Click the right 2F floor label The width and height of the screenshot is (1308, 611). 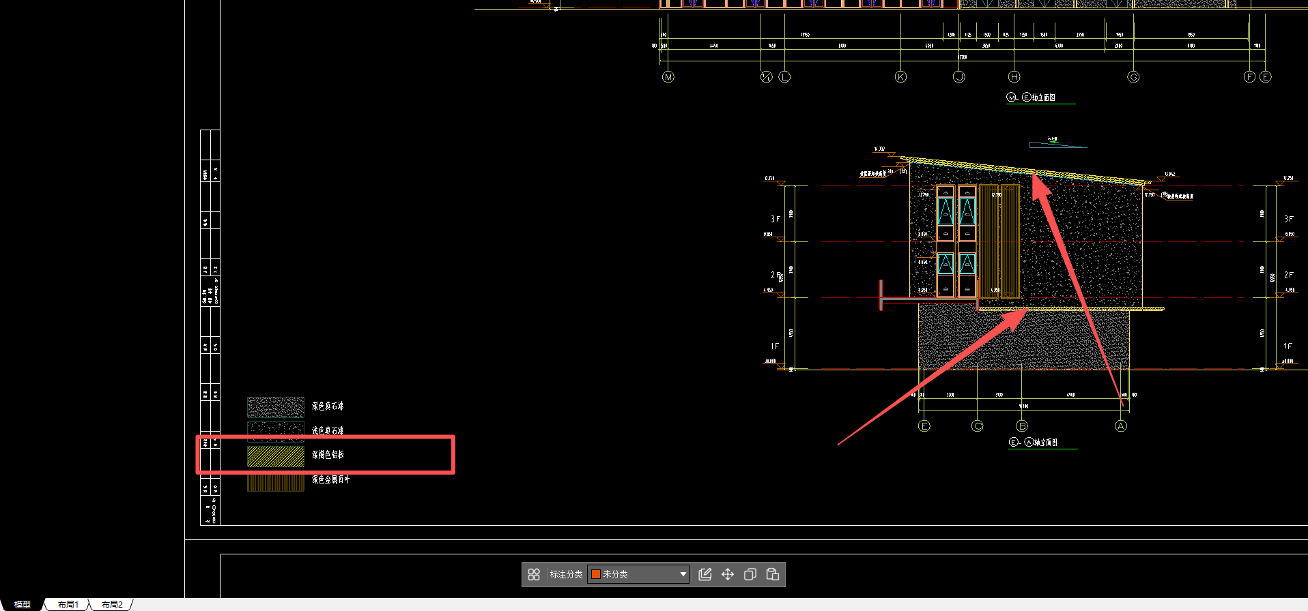[x=1288, y=275]
